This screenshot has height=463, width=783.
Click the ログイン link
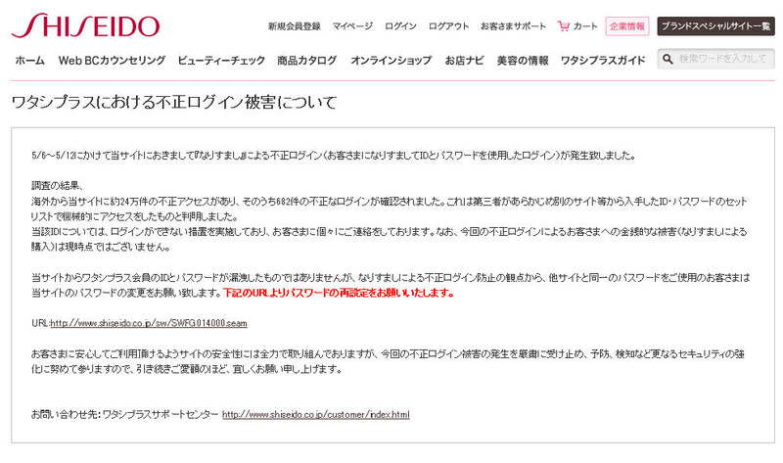pyautogui.click(x=400, y=26)
